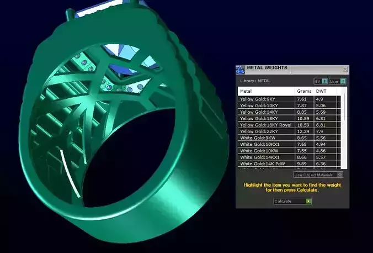Click the '7.87' grams value

[x=302, y=106]
